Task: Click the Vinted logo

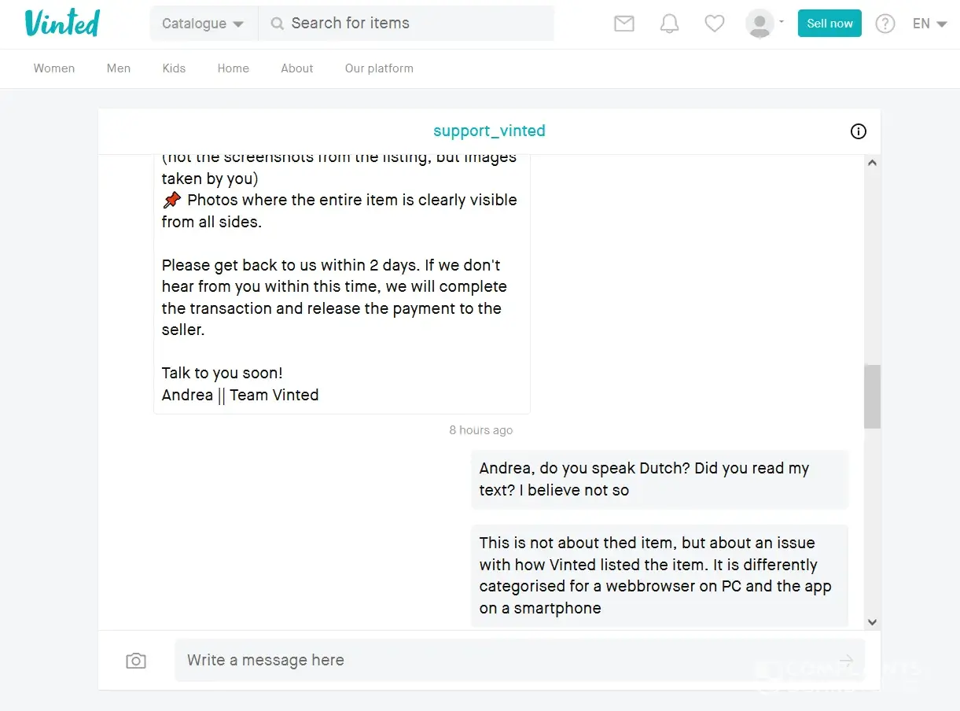Action: point(62,24)
